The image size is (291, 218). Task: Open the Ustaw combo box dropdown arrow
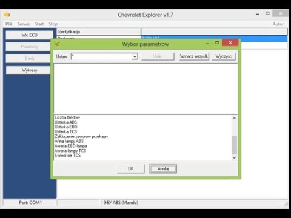tap(135, 56)
